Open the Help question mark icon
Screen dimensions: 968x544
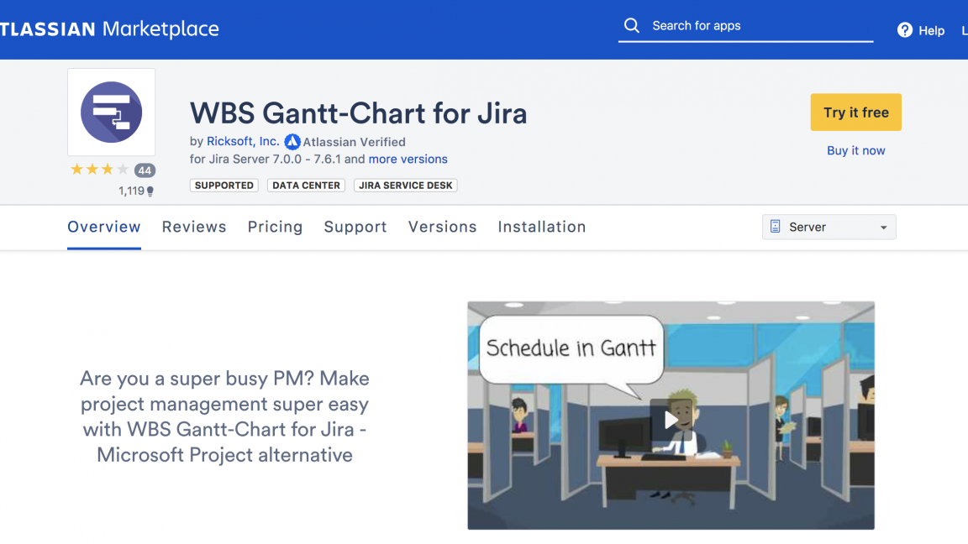[x=905, y=30]
